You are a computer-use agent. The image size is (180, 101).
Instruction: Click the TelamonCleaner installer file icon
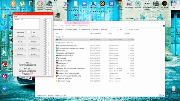point(57,76)
